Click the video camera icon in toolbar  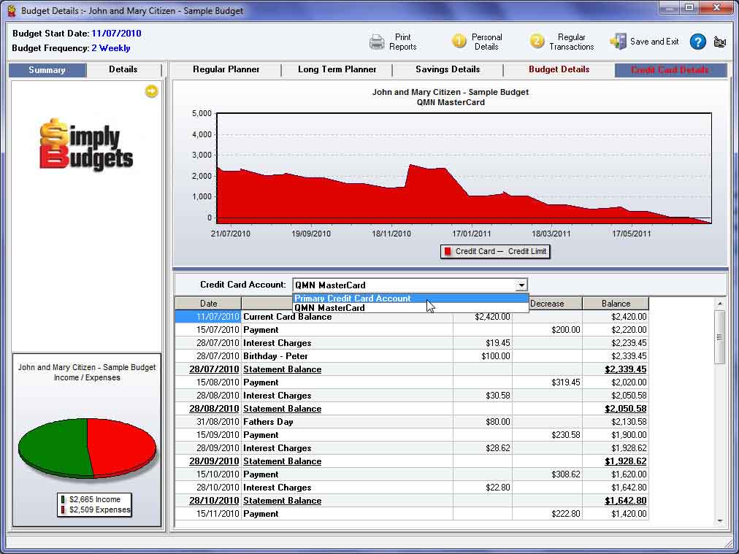tap(720, 42)
